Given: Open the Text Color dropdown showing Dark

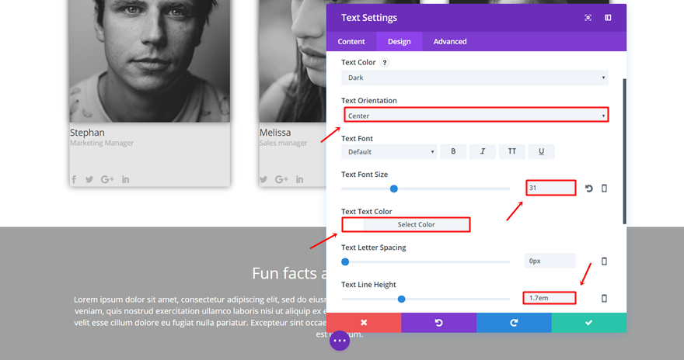Looking at the screenshot, I should (474, 78).
